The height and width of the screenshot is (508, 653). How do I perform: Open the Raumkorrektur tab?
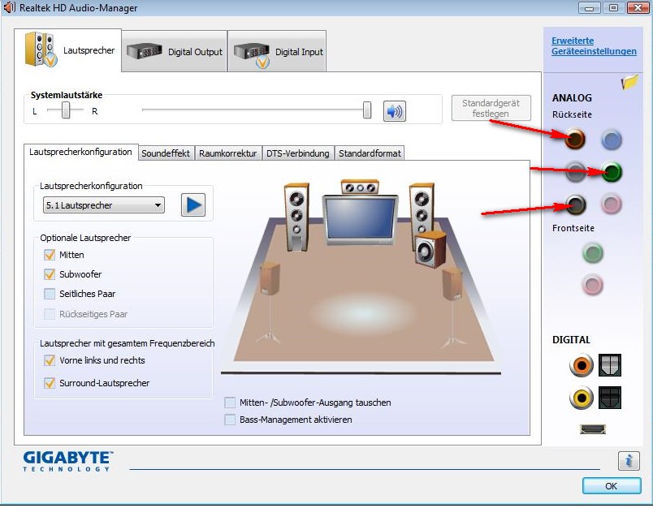pos(227,153)
